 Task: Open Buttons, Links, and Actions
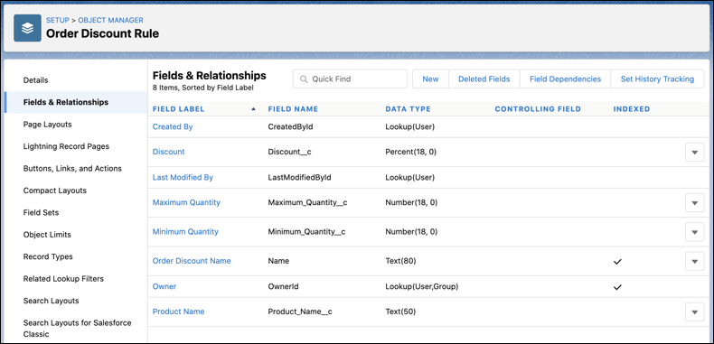[x=72, y=168]
